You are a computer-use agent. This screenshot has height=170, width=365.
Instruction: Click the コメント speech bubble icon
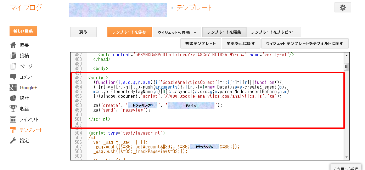coord(13,77)
